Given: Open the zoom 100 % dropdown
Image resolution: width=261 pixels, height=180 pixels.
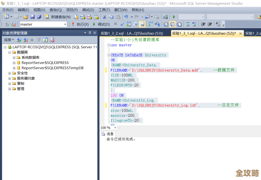Looking at the screenshot, I should point(115,128).
